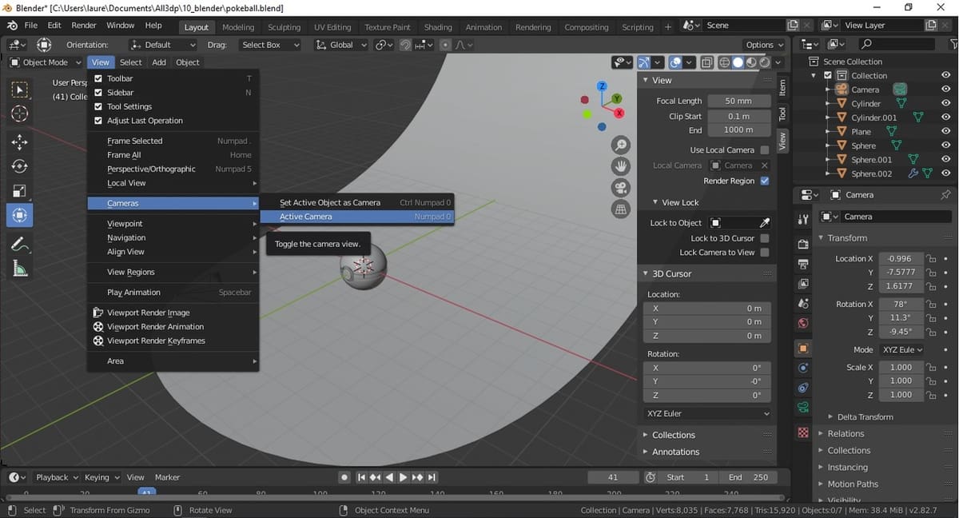This screenshot has width=959, height=518.
Task: Uncheck the Render Region checkbox
Action: (765, 181)
